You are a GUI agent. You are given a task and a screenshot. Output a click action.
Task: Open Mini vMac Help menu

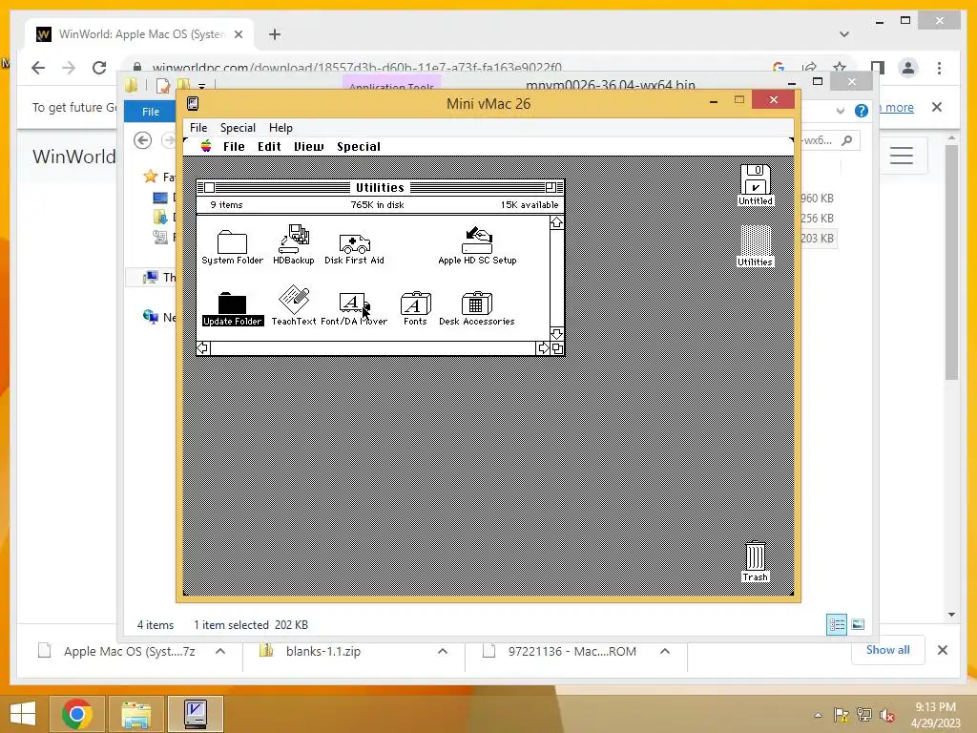click(281, 127)
